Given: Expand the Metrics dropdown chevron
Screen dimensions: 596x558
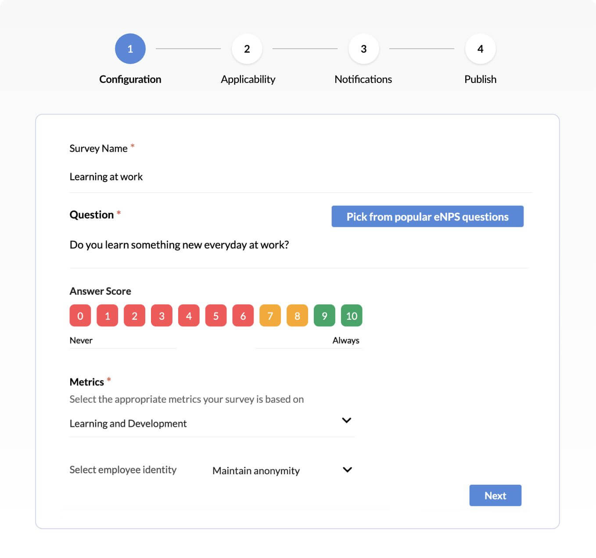Looking at the screenshot, I should click(346, 420).
